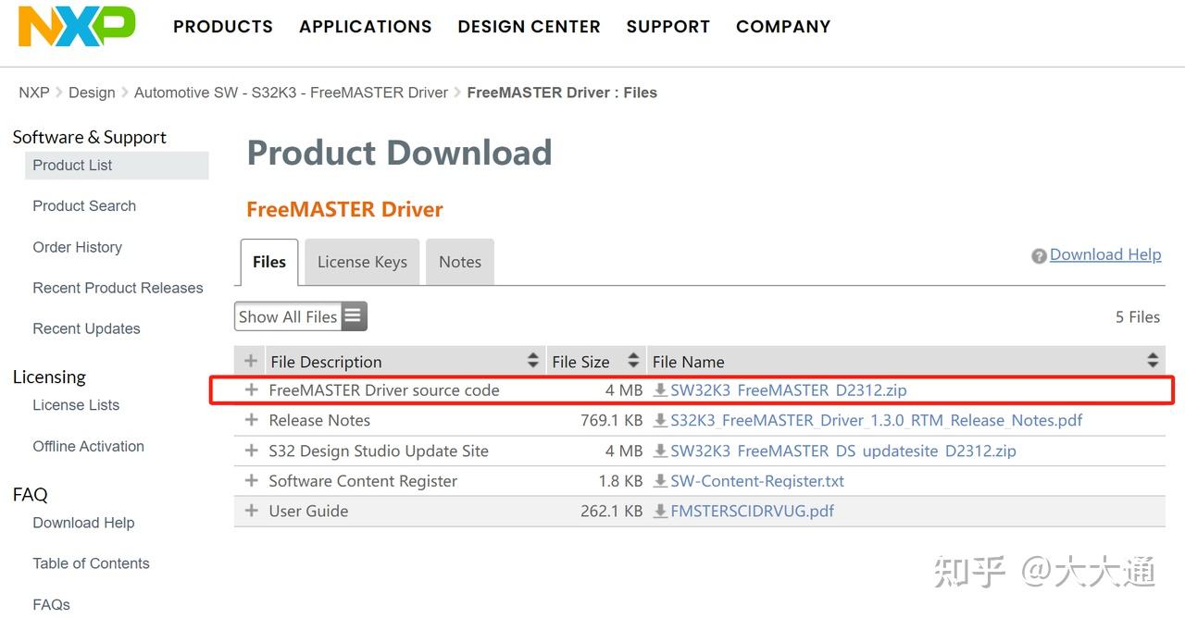Download SW32K3 FreeMASTER DS updatesite D2312.zip
The width and height of the screenshot is (1185, 618).
click(842, 451)
